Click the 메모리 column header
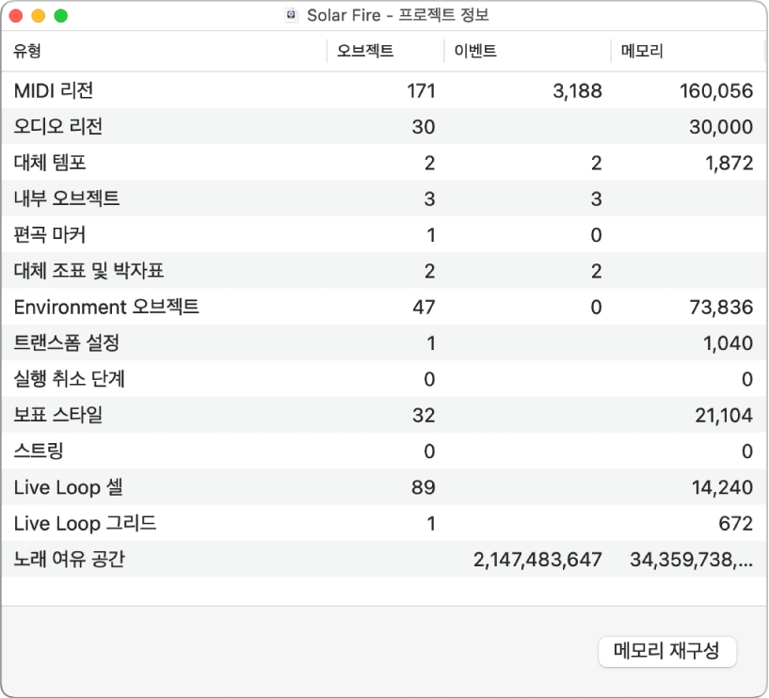The width and height of the screenshot is (769, 698). 642,51
